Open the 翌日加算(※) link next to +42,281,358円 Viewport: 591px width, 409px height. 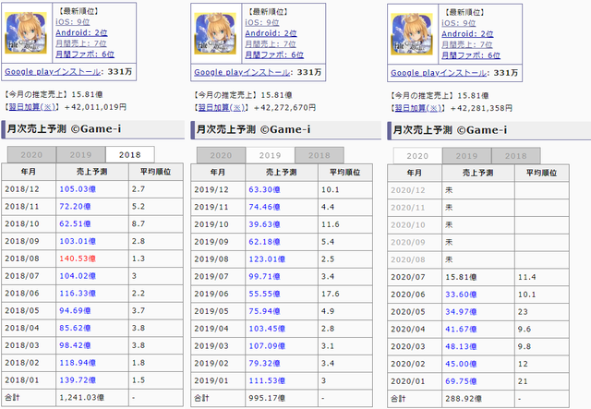click(x=418, y=109)
